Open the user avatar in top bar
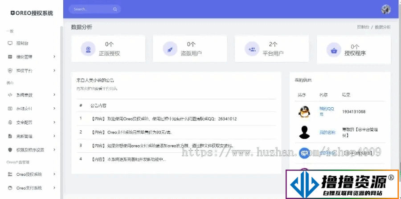 click(x=386, y=9)
